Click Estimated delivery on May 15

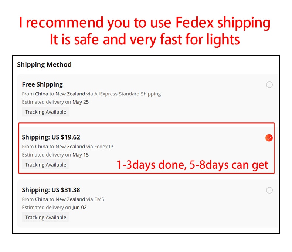pos(55,155)
